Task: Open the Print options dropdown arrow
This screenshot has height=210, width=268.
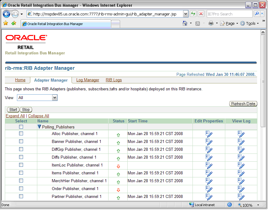Action: tap(217, 23)
